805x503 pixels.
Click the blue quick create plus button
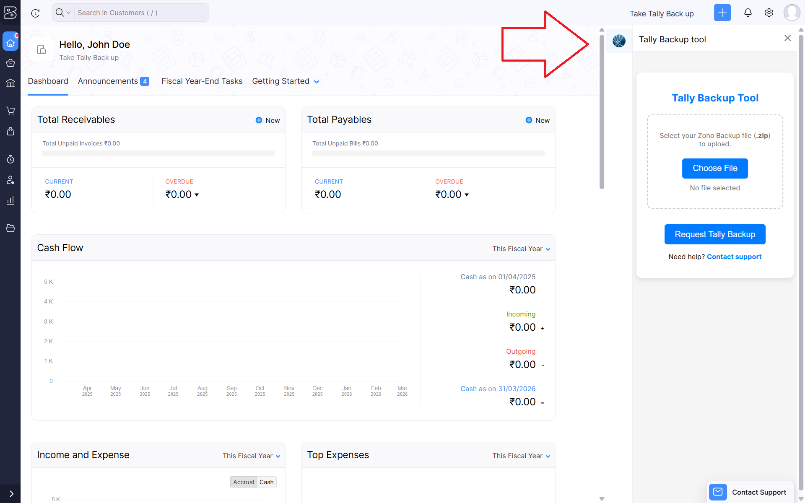722,13
